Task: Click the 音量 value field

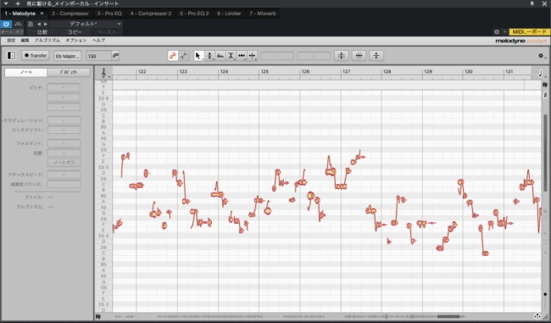Action: (x=64, y=153)
